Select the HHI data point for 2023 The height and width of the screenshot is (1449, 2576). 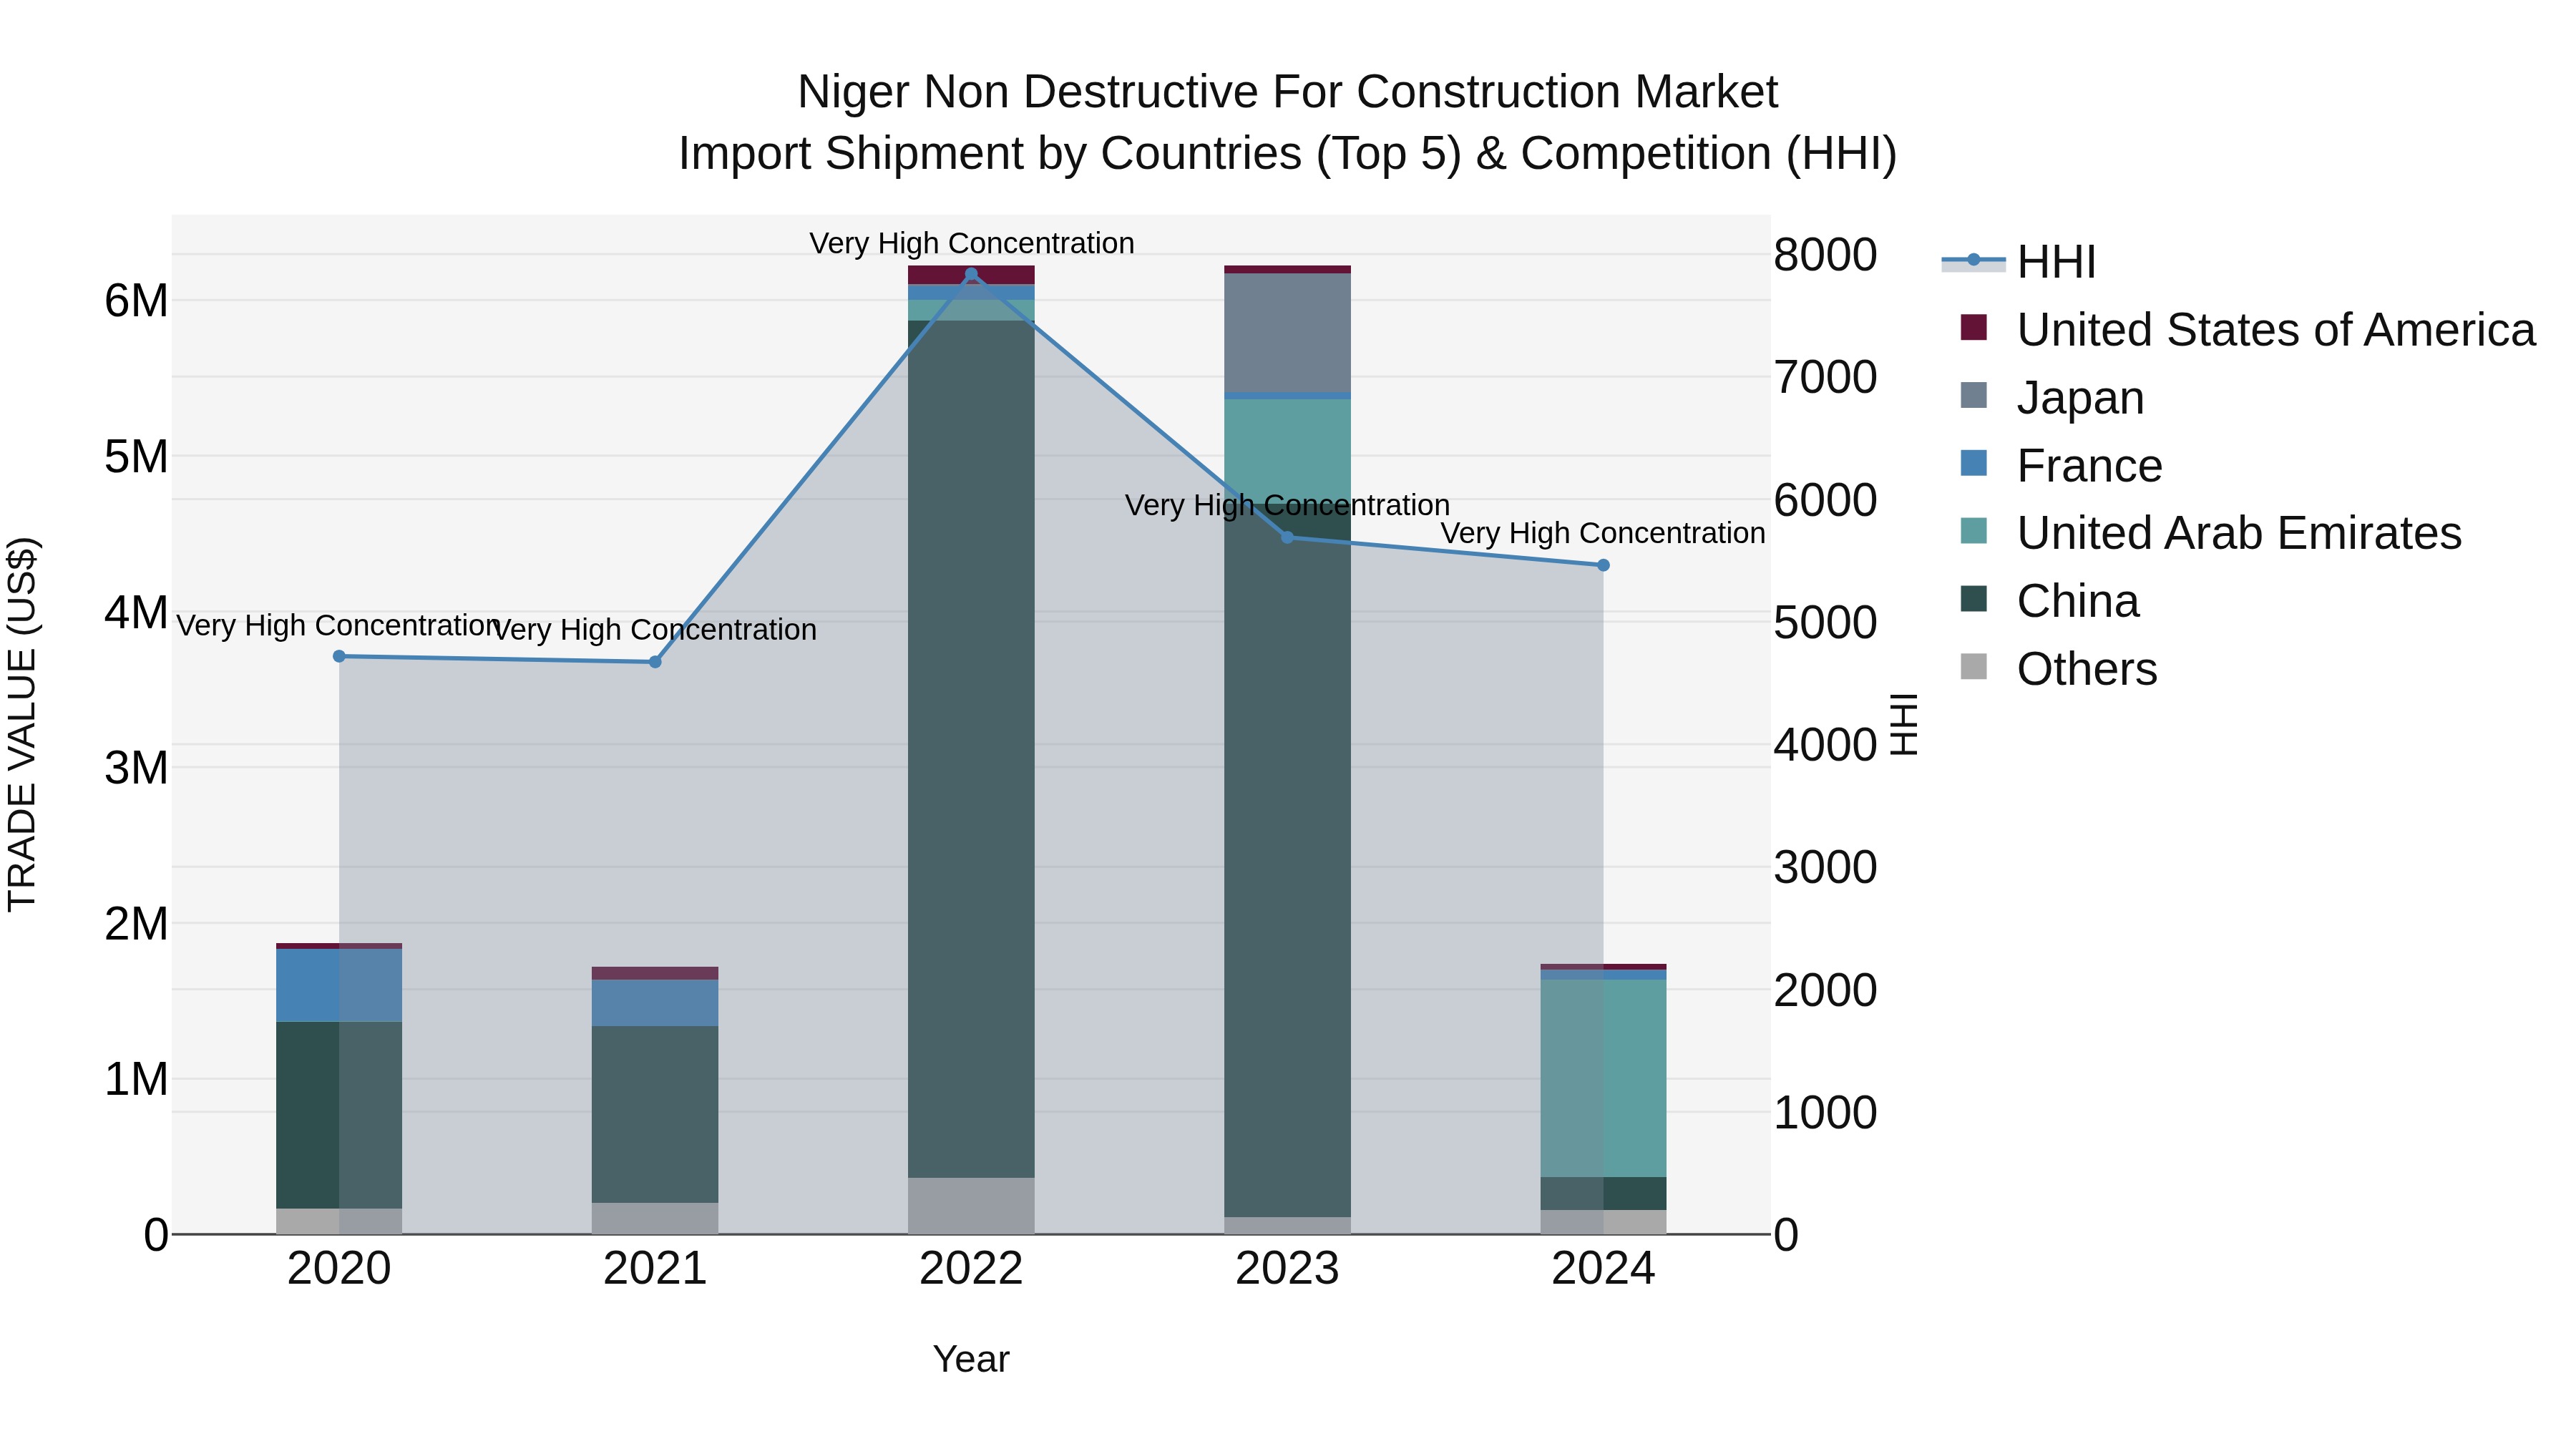[1287, 538]
